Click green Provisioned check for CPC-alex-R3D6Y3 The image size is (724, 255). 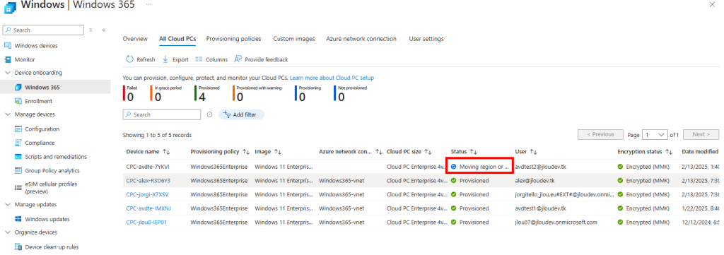[x=453, y=181]
